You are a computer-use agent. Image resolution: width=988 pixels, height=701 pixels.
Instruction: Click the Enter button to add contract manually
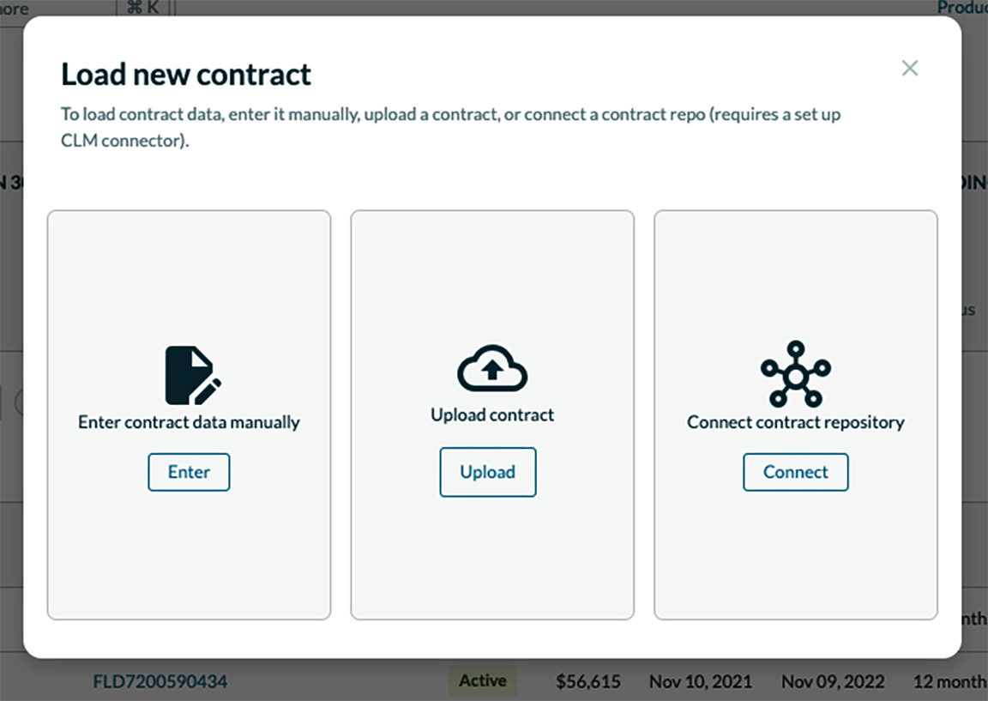coord(189,472)
